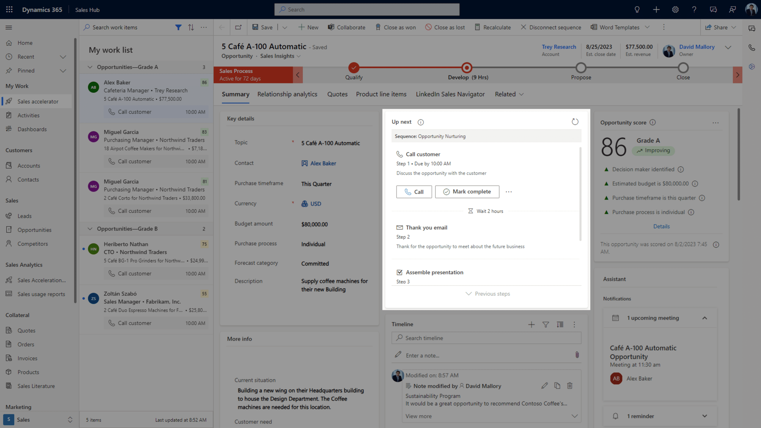The height and width of the screenshot is (428, 761).
Task: Filter the timeline with funnel icon
Action: click(545, 325)
